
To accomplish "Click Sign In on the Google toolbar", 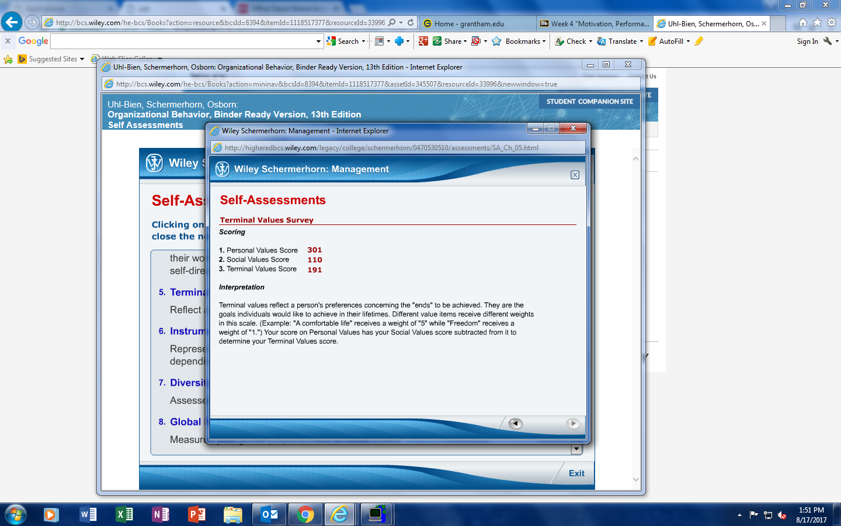I will coord(807,41).
